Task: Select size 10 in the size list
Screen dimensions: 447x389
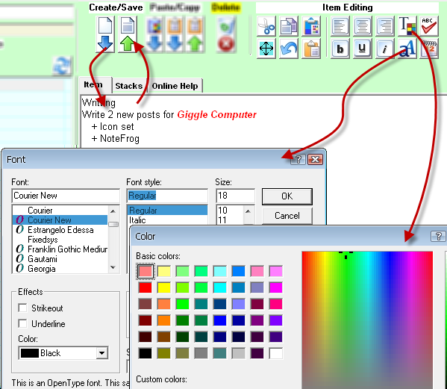Action: [230, 211]
